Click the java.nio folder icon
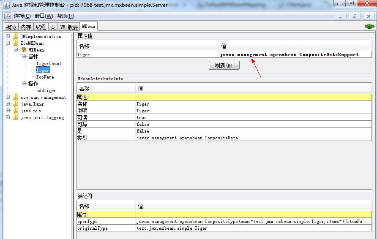This screenshot has width=377, height=239. click(15, 111)
